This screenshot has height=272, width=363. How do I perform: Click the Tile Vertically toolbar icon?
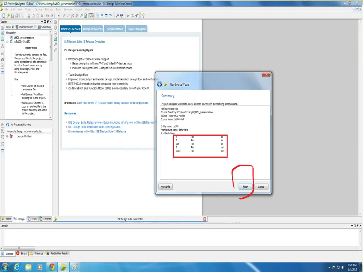click(x=106, y=16)
